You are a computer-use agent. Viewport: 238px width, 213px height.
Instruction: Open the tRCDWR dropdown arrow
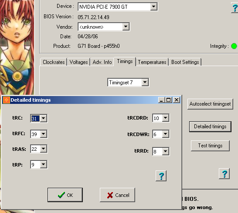(166, 134)
